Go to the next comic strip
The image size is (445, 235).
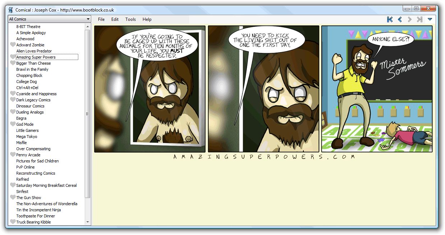409,19
